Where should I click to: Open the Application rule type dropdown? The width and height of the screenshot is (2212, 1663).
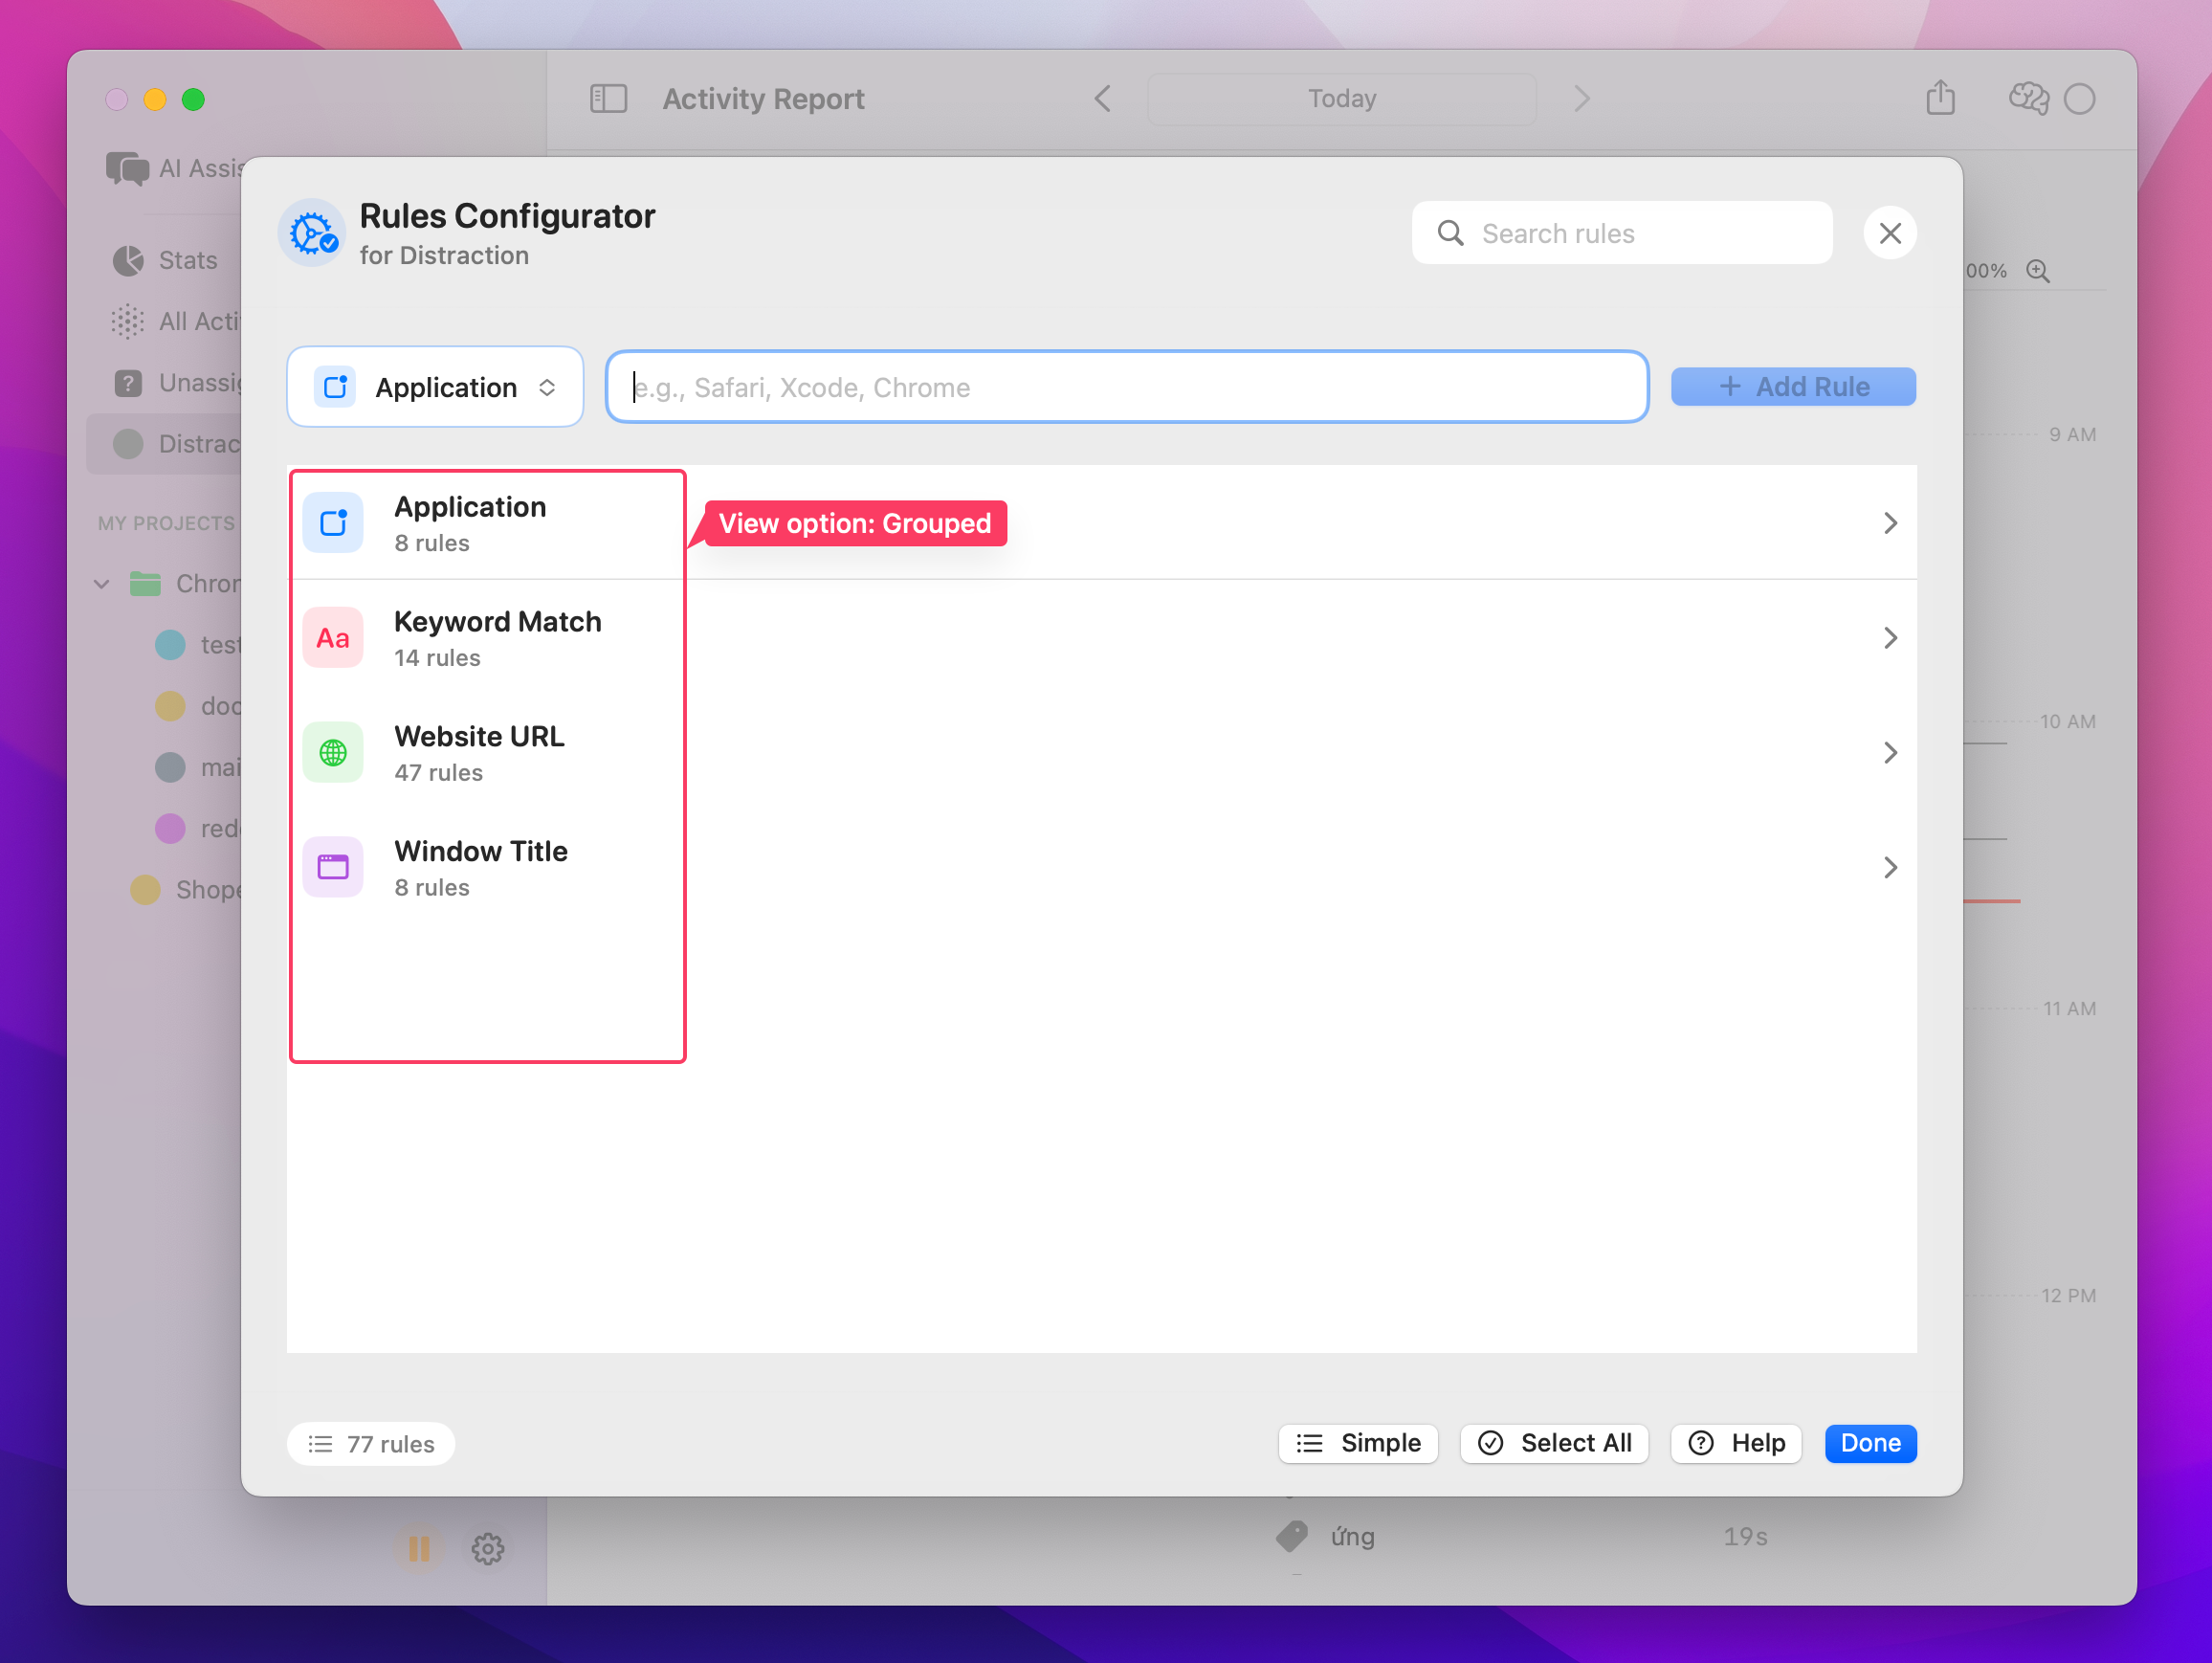(435, 387)
